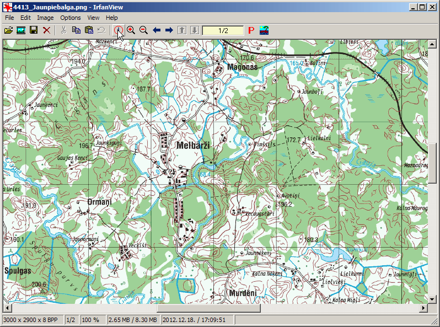Paste from clipboard icon

[x=89, y=30]
